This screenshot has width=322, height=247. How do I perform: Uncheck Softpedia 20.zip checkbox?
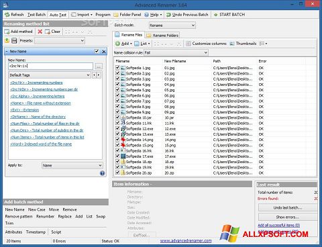click(117, 172)
